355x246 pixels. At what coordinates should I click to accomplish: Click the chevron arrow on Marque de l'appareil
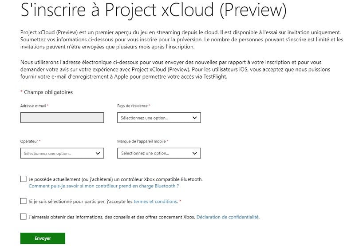(194, 153)
